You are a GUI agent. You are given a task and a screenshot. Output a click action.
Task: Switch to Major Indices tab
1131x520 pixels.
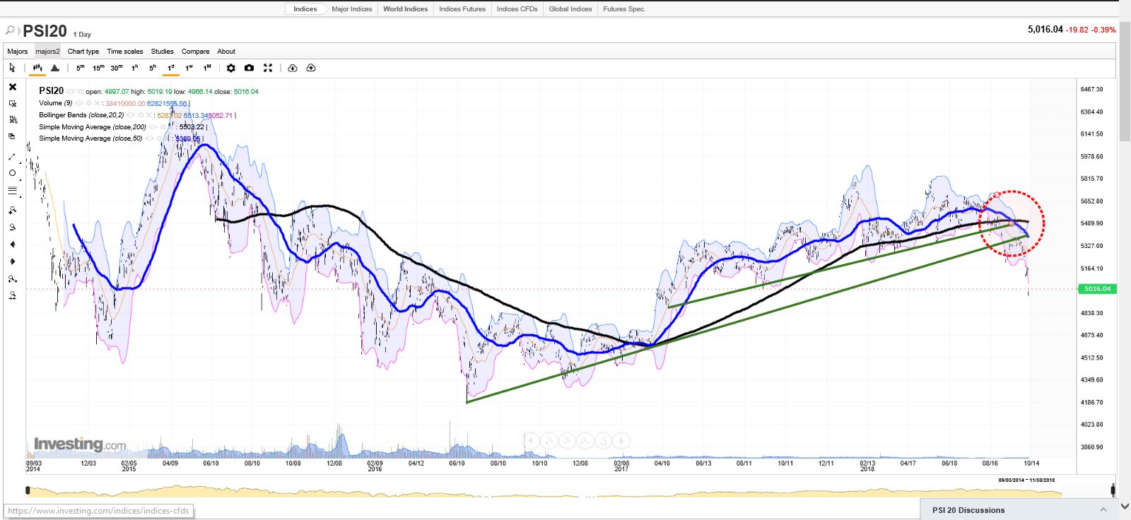pos(351,9)
